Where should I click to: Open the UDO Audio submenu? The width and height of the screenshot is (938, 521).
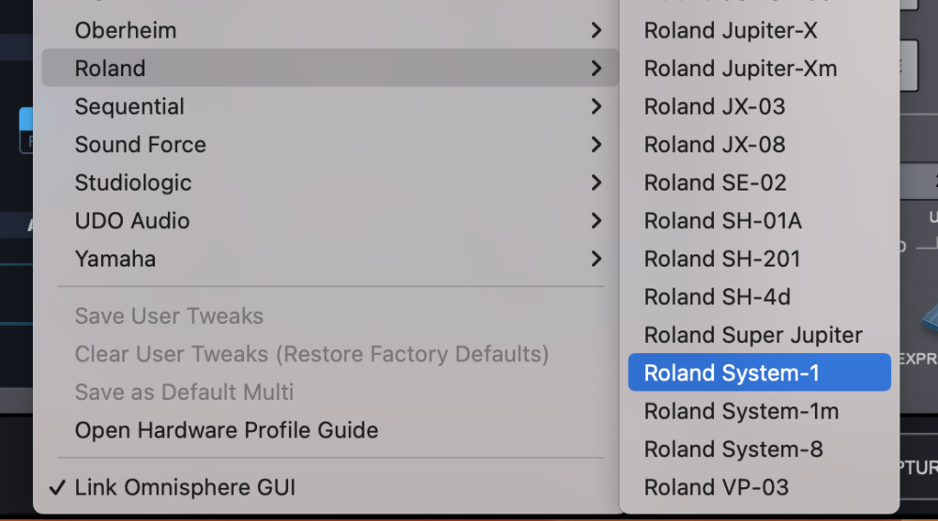(x=132, y=222)
